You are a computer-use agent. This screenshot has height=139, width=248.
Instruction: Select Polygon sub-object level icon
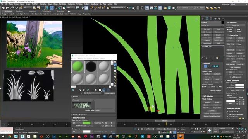(x=214, y=66)
